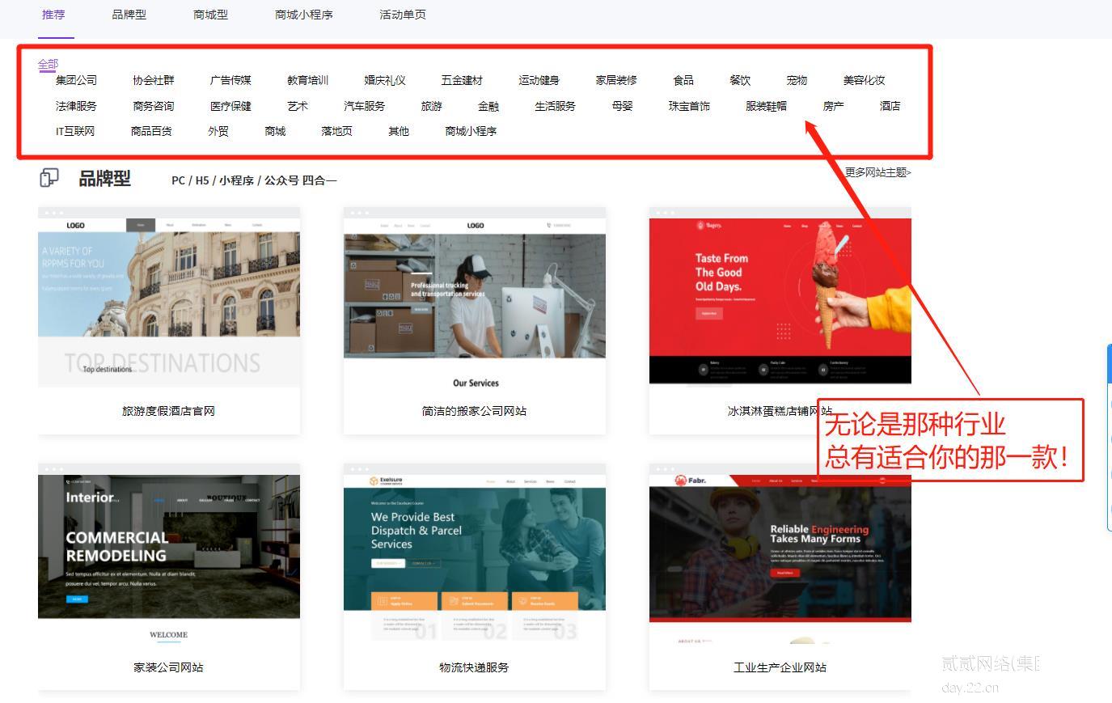The width and height of the screenshot is (1112, 703).
Task: Open the 商城小程序 tab
Action: tap(303, 15)
